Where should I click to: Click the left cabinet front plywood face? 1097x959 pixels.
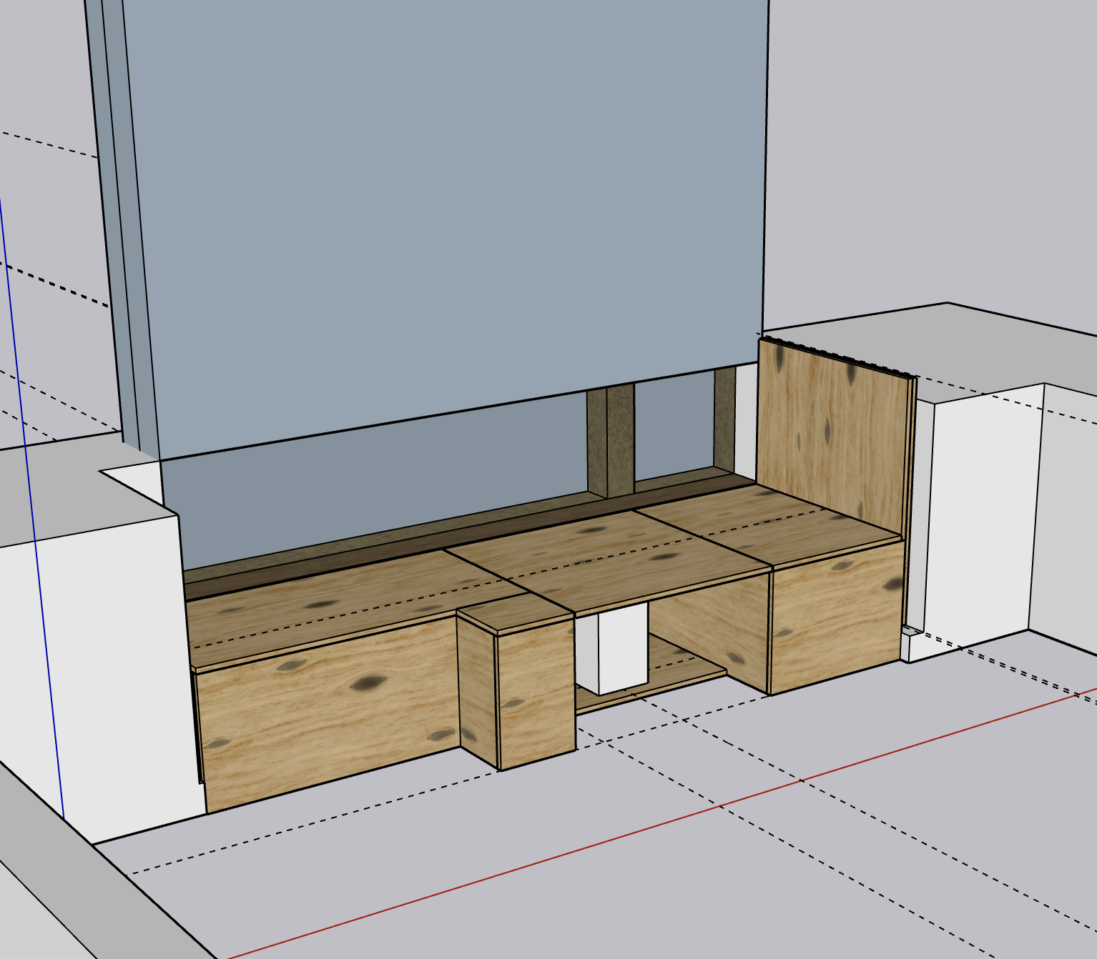tap(322, 722)
